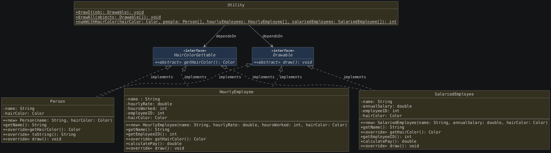Image resolution: width=551 pixels, height=153 pixels.
Task: Select +calculatePay(): double in HourlyEmployee
Action: (154, 144)
